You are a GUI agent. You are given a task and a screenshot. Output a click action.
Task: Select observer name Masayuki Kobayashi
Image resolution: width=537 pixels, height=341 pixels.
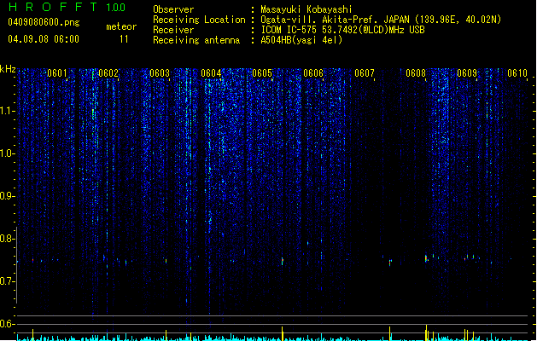click(306, 9)
